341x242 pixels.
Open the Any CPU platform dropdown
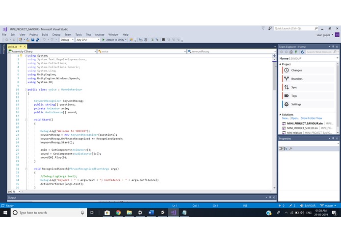click(x=88, y=40)
